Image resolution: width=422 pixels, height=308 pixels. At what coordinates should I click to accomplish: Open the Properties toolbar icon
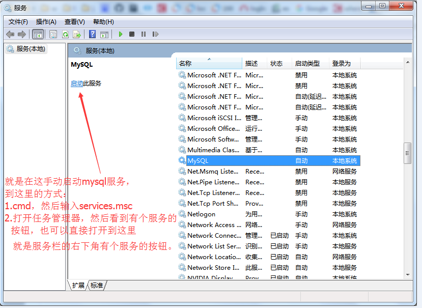(x=53, y=34)
